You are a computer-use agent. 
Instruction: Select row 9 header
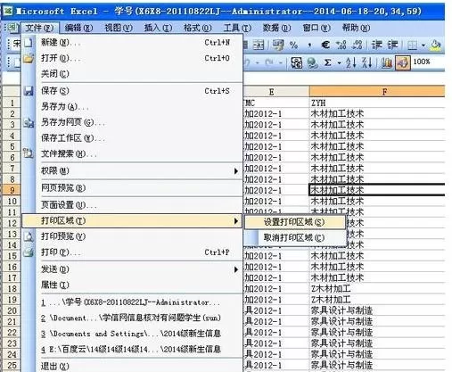click(12, 190)
